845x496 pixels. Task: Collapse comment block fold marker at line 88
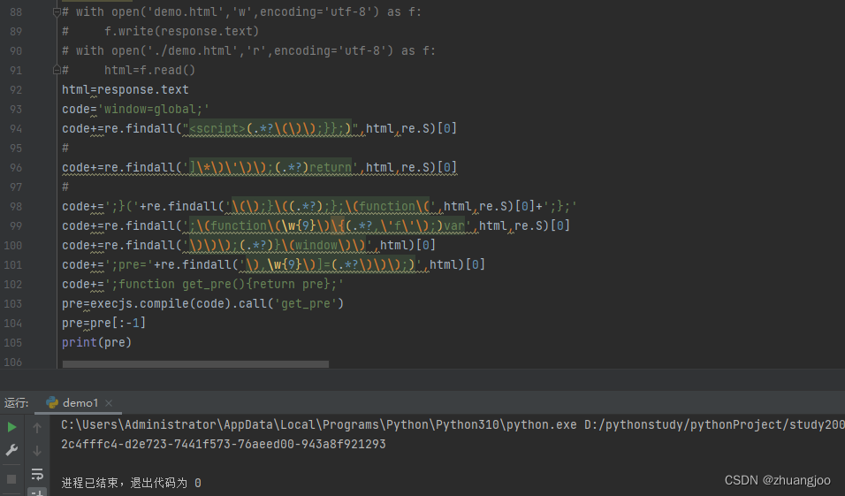tap(57, 11)
